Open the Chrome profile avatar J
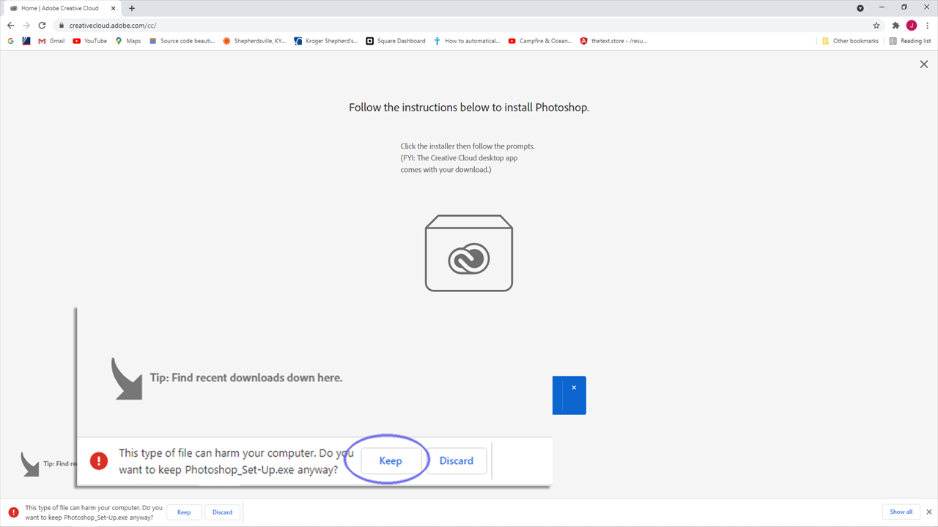This screenshot has width=938, height=527. click(x=912, y=25)
